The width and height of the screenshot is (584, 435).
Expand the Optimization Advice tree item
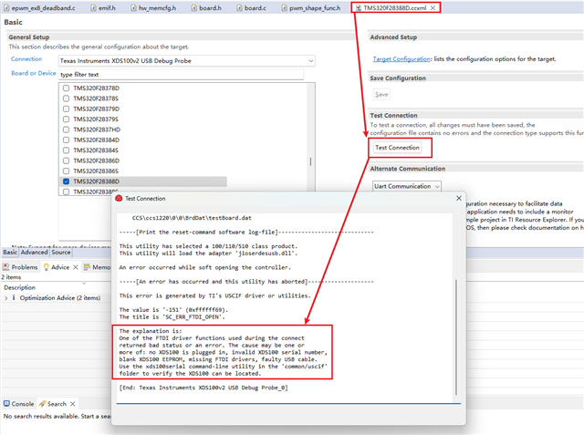5,298
